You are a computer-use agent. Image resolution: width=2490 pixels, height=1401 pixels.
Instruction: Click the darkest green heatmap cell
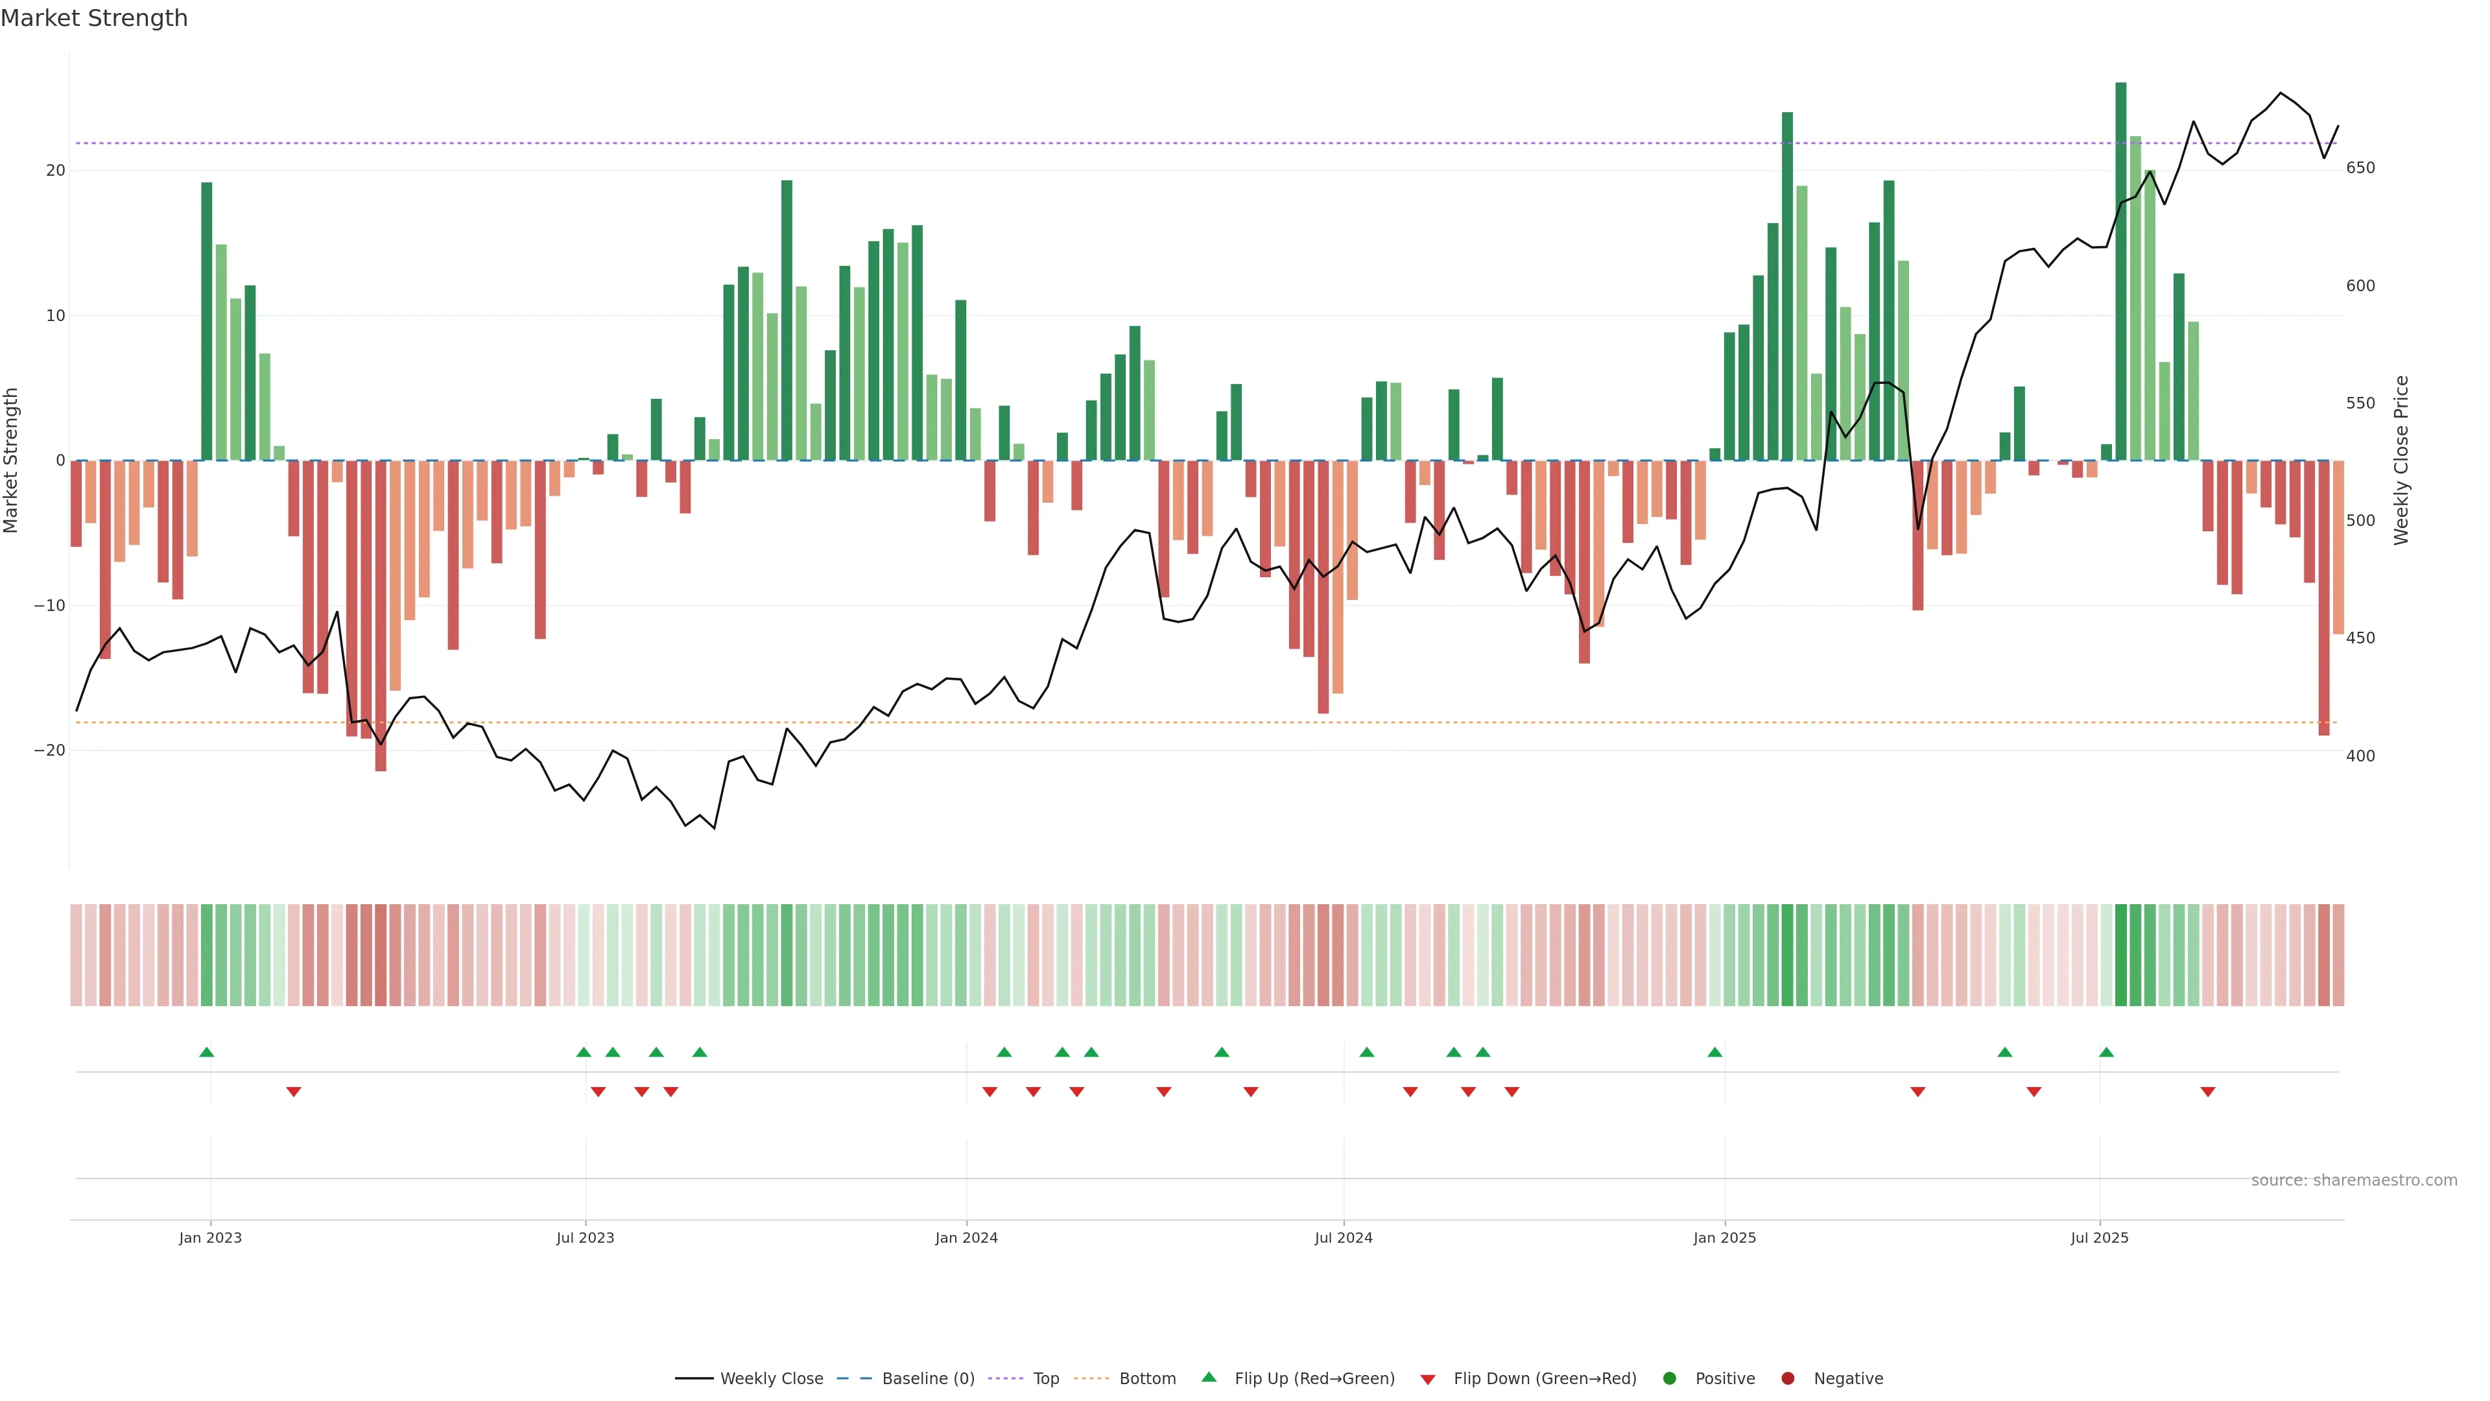click(2121, 955)
